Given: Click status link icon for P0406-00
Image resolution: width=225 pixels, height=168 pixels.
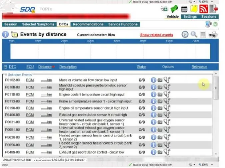Looking at the screenshot, I should click(142, 115).
